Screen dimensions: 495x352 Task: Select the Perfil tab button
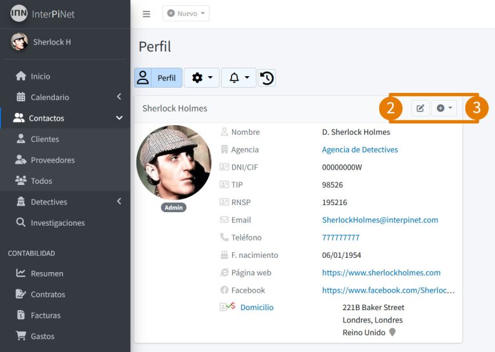158,77
